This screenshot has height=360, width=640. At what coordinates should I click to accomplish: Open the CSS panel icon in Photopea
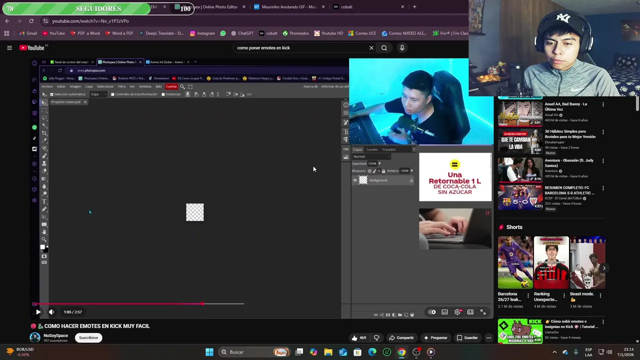345,149
